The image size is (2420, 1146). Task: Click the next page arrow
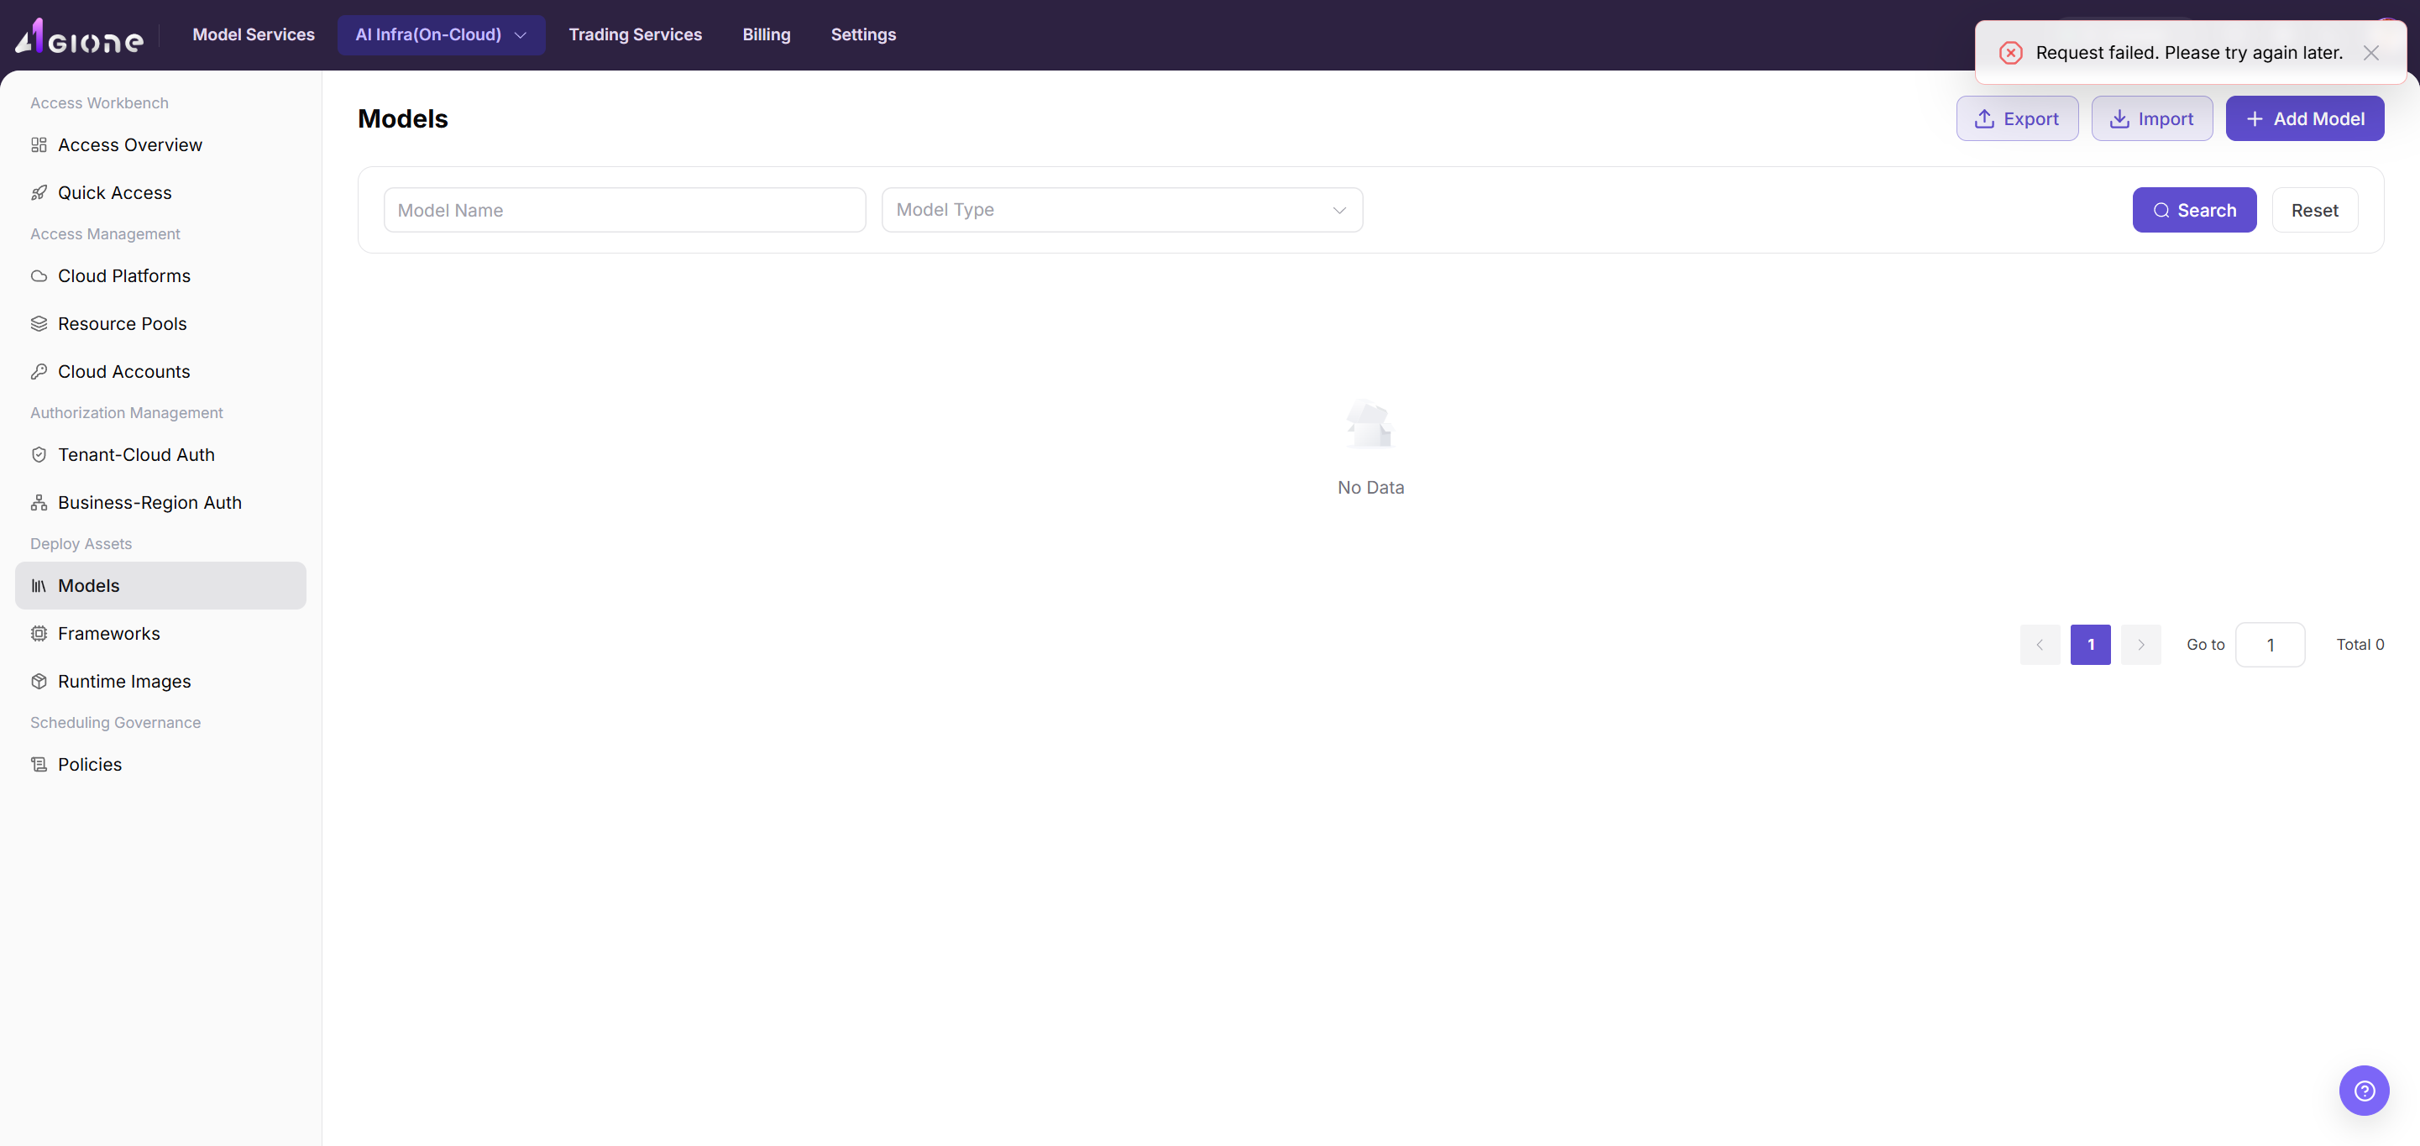[x=2141, y=646]
